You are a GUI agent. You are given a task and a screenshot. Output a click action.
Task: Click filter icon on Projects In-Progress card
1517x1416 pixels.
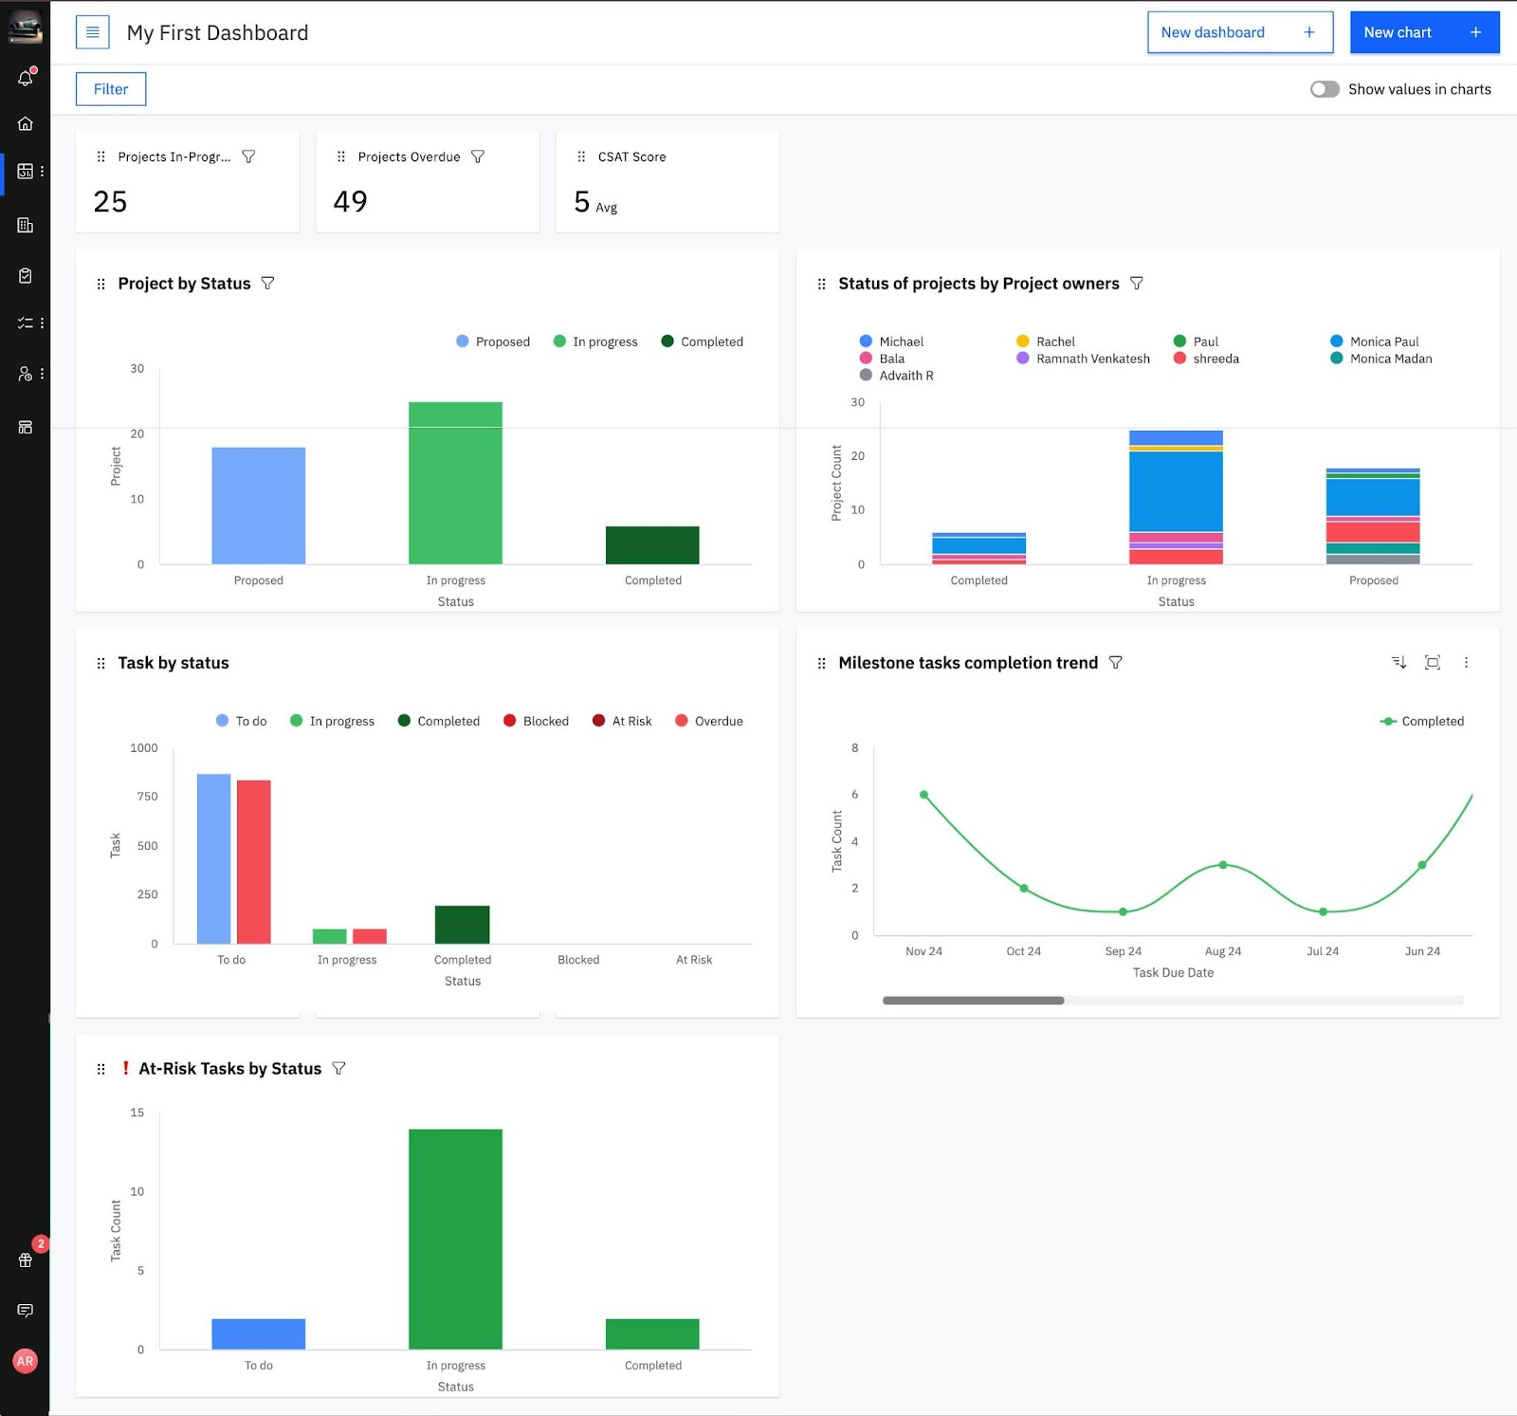point(248,156)
